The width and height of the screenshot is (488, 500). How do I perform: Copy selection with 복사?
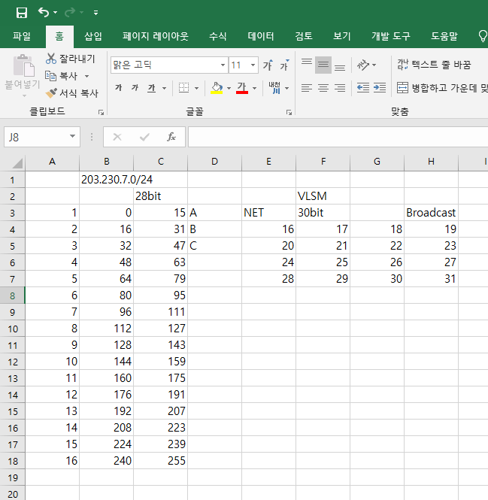(x=62, y=76)
